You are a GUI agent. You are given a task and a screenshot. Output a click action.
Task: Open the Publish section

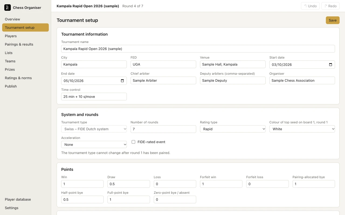click(x=25, y=86)
